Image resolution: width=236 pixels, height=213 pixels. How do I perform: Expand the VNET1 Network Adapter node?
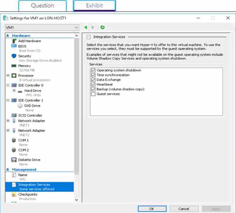click(8, 121)
